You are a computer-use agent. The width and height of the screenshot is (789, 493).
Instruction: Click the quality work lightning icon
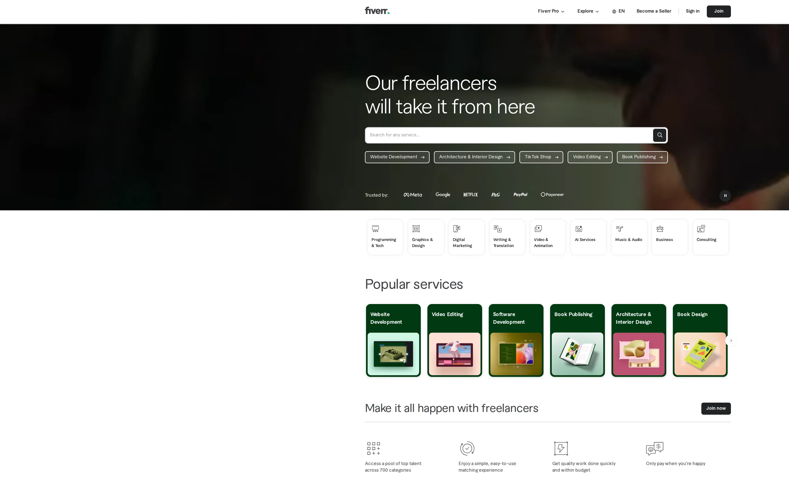[x=561, y=448]
